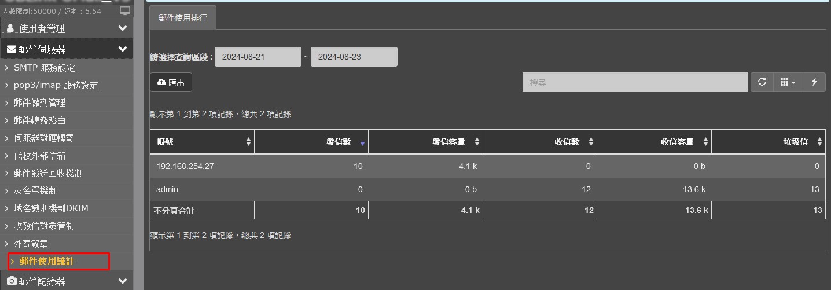Viewport: 831px width, 290px height.
Task: Sort table by 發信容量 column
Action: pos(425,142)
